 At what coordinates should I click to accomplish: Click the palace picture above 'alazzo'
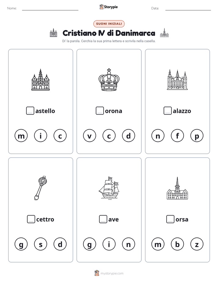coord(177,79)
